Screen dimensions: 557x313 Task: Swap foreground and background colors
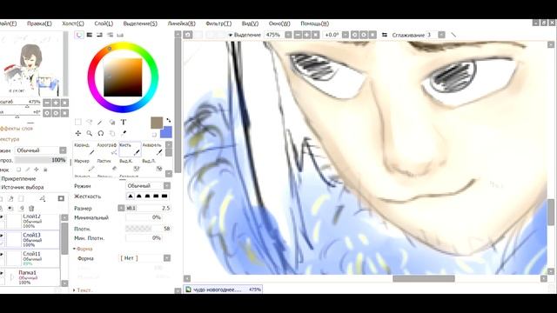(x=168, y=121)
